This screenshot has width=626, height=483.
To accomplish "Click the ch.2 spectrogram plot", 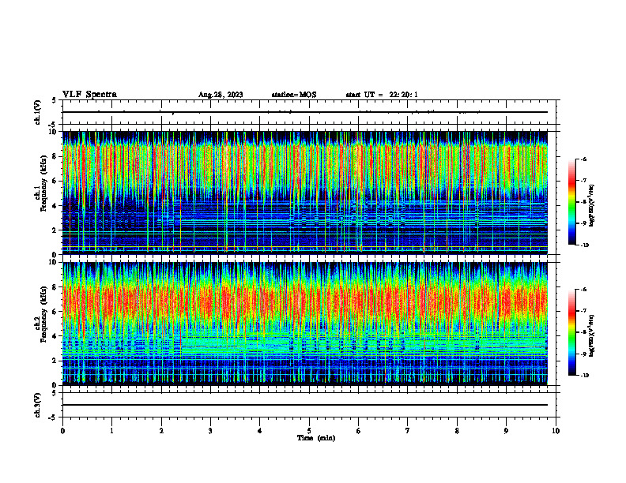I will (x=305, y=324).
